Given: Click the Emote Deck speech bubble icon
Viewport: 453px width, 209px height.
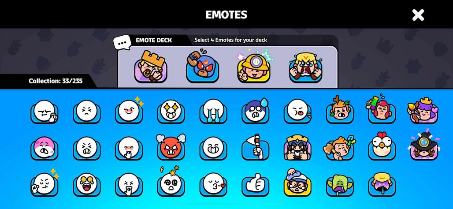Looking at the screenshot, I should 122,43.
